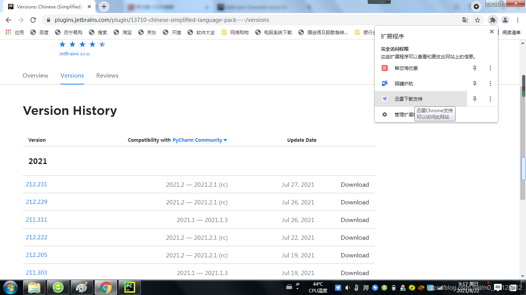Viewport: 526px width, 295px height.
Task: Click the tab search dropdown arrow button
Action: tap(476, 7)
